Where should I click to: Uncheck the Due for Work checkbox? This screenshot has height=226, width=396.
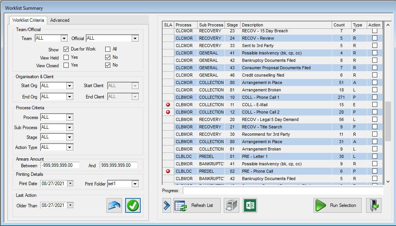point(65,50)
